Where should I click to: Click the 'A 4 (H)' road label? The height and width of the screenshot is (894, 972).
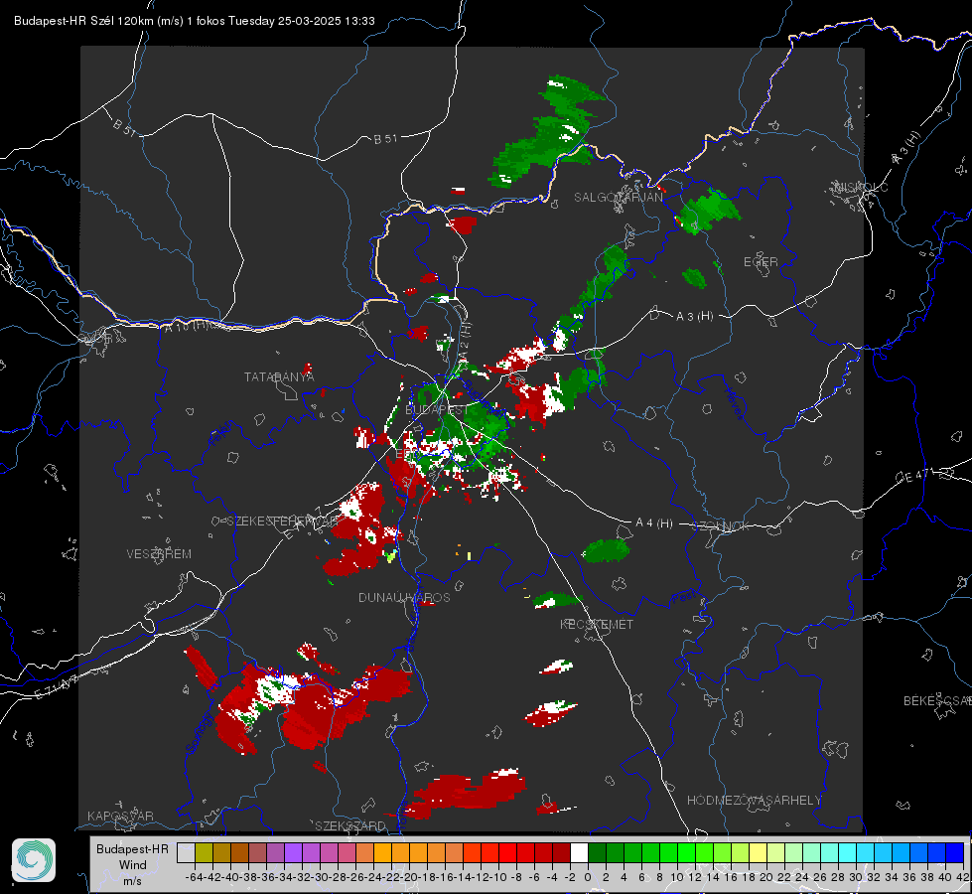(654, 523)
